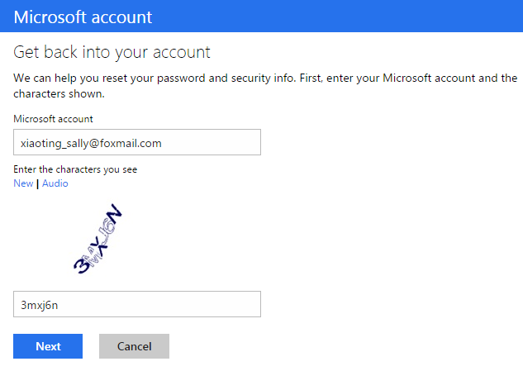Click the 'Microsoft account' field label

coord(53,119)
